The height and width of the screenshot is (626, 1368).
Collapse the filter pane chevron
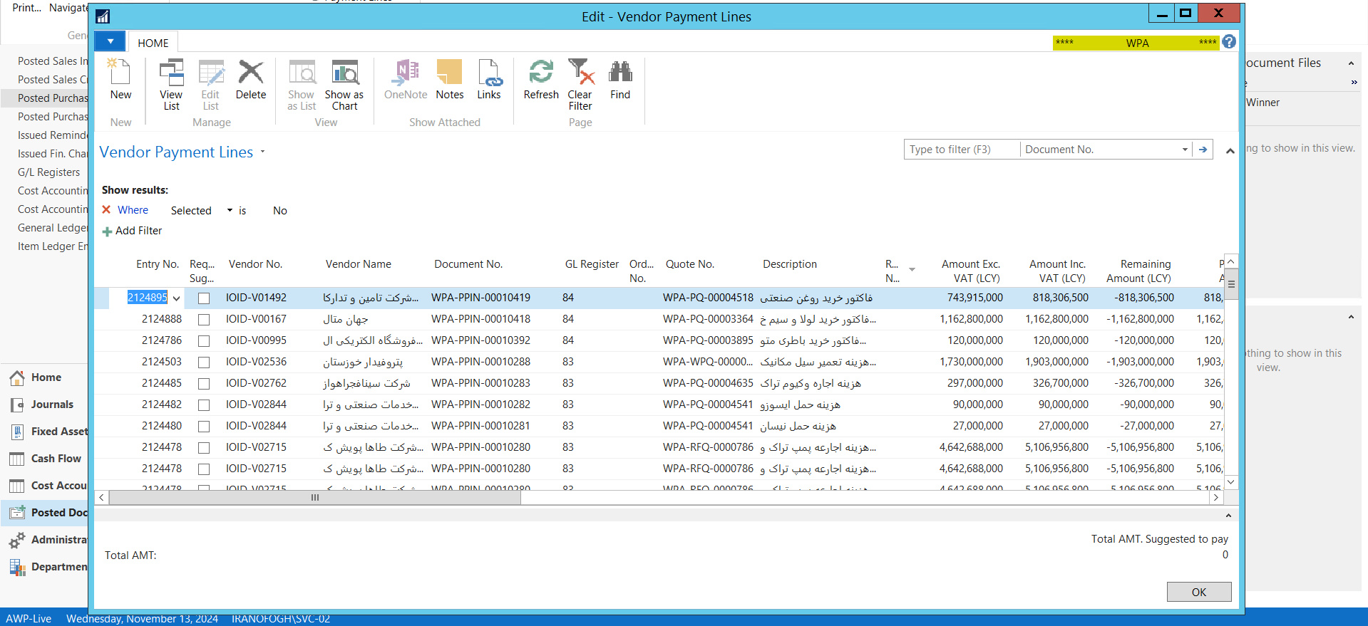tap(1230, 151)
